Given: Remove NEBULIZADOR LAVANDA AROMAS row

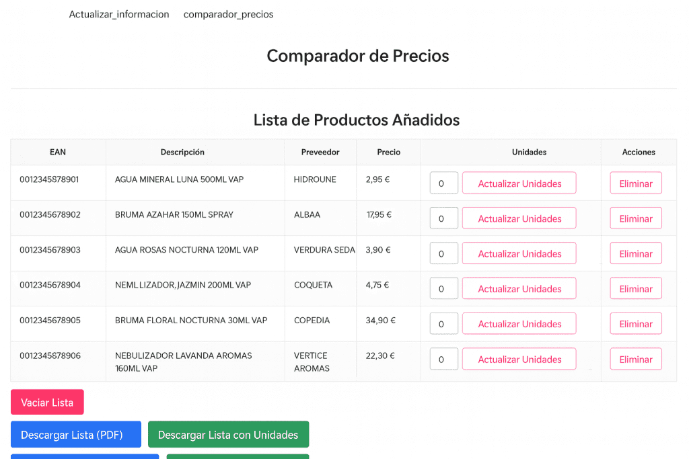Looking at the screenshot, I should (635, 359).
